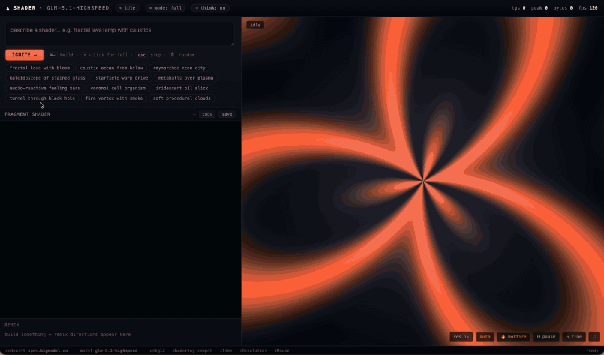Select 'soft procedural clouds' preset

[181, 98]
